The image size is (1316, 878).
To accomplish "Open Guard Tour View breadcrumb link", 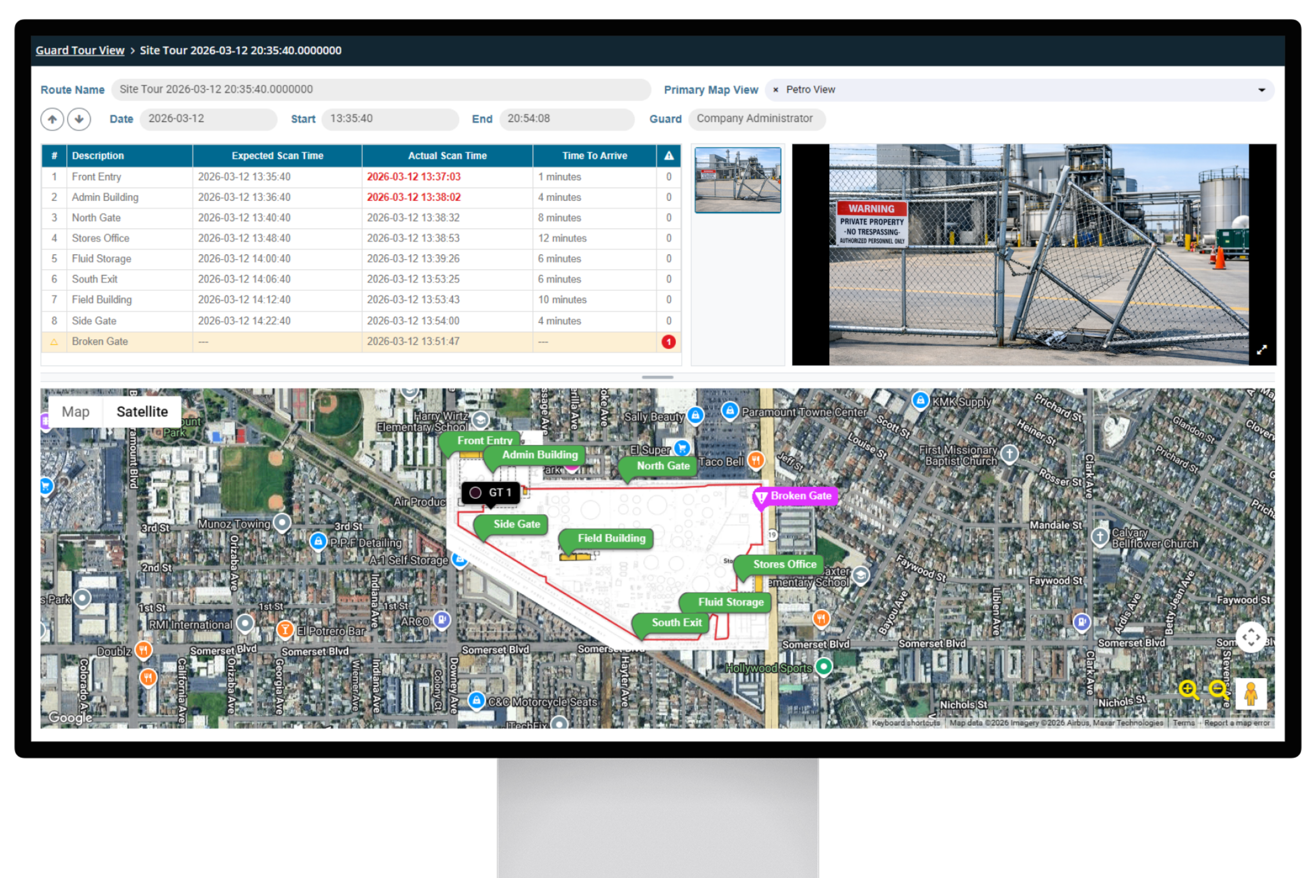I will [80, 50].
